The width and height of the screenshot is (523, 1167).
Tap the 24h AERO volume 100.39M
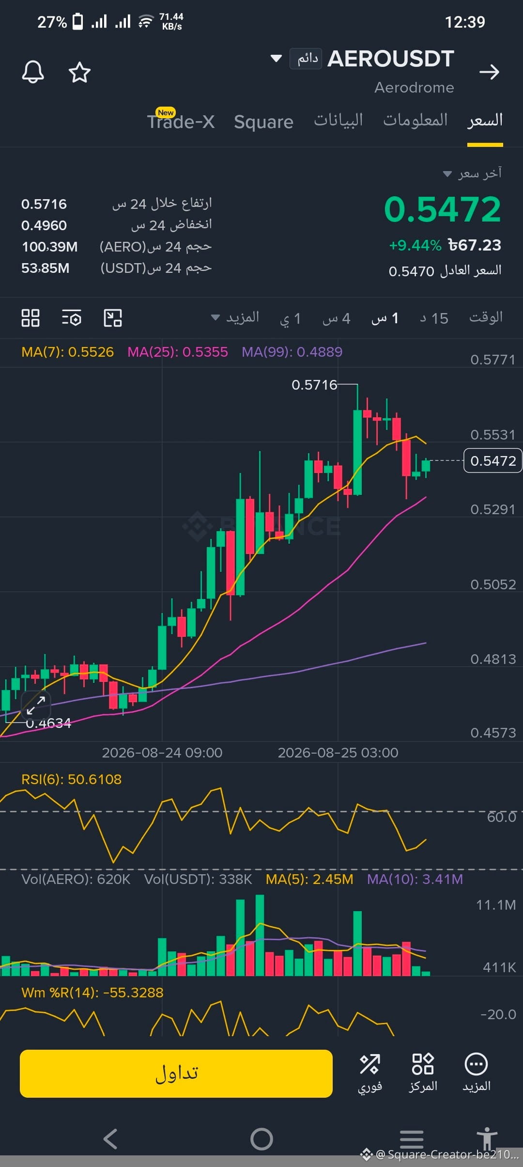click(49, 247)
